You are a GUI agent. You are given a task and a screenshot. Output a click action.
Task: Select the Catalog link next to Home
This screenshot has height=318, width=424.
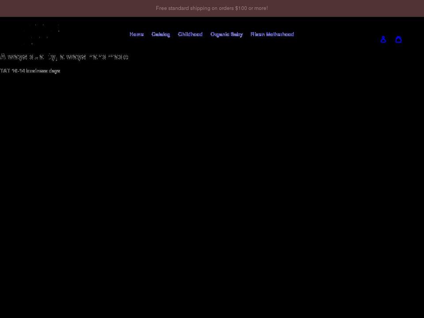point(161,34)
